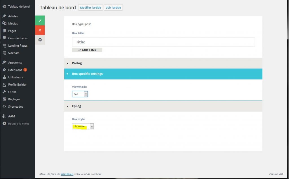Open the Réglages menu label
The height and width of the screenshot is (179, 289).
pos(14,99)
